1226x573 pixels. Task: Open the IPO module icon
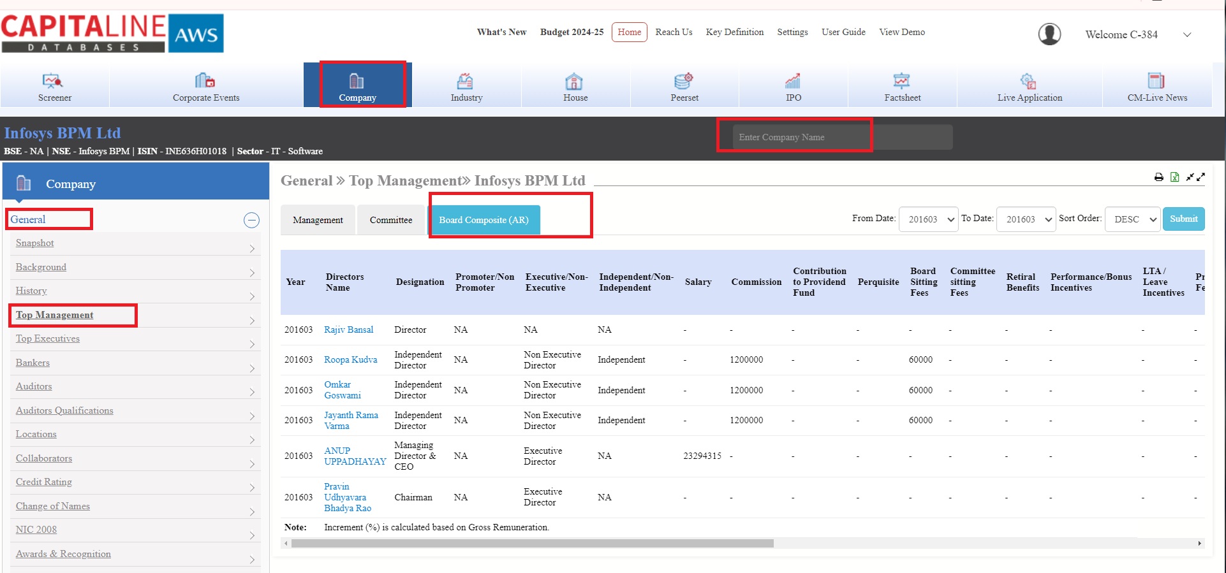[x=793, y=81]
